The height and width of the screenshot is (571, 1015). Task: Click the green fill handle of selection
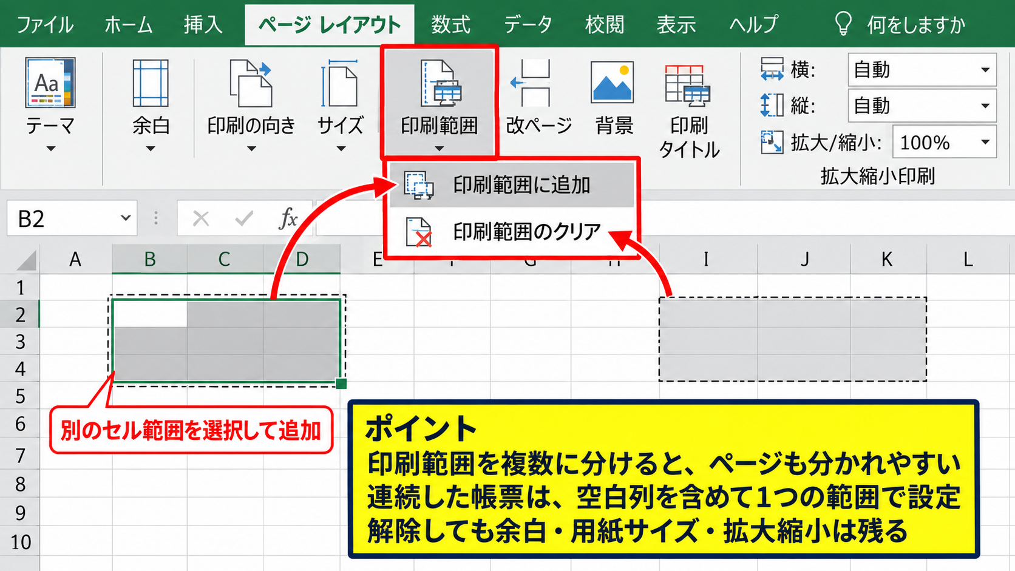pos(341,383)
